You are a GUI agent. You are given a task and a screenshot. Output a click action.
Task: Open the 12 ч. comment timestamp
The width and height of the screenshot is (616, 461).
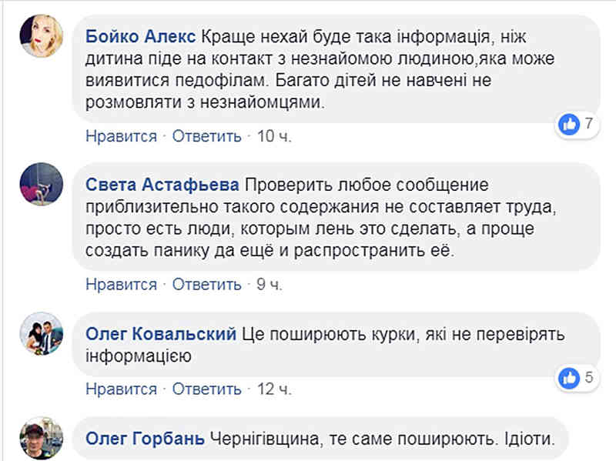point(274,389)
